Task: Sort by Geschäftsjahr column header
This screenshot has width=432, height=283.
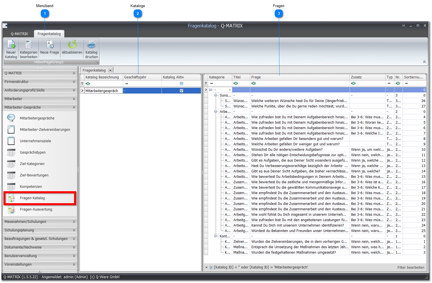Action: click(x=142, y=77)
